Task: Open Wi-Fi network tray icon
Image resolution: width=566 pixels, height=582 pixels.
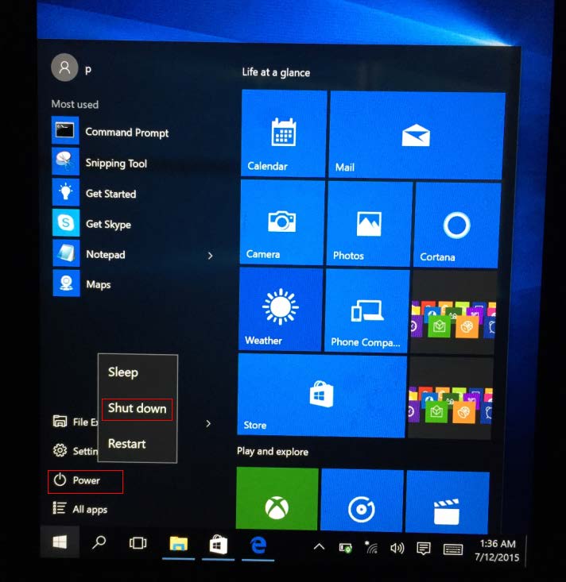Action: (371, 547)
